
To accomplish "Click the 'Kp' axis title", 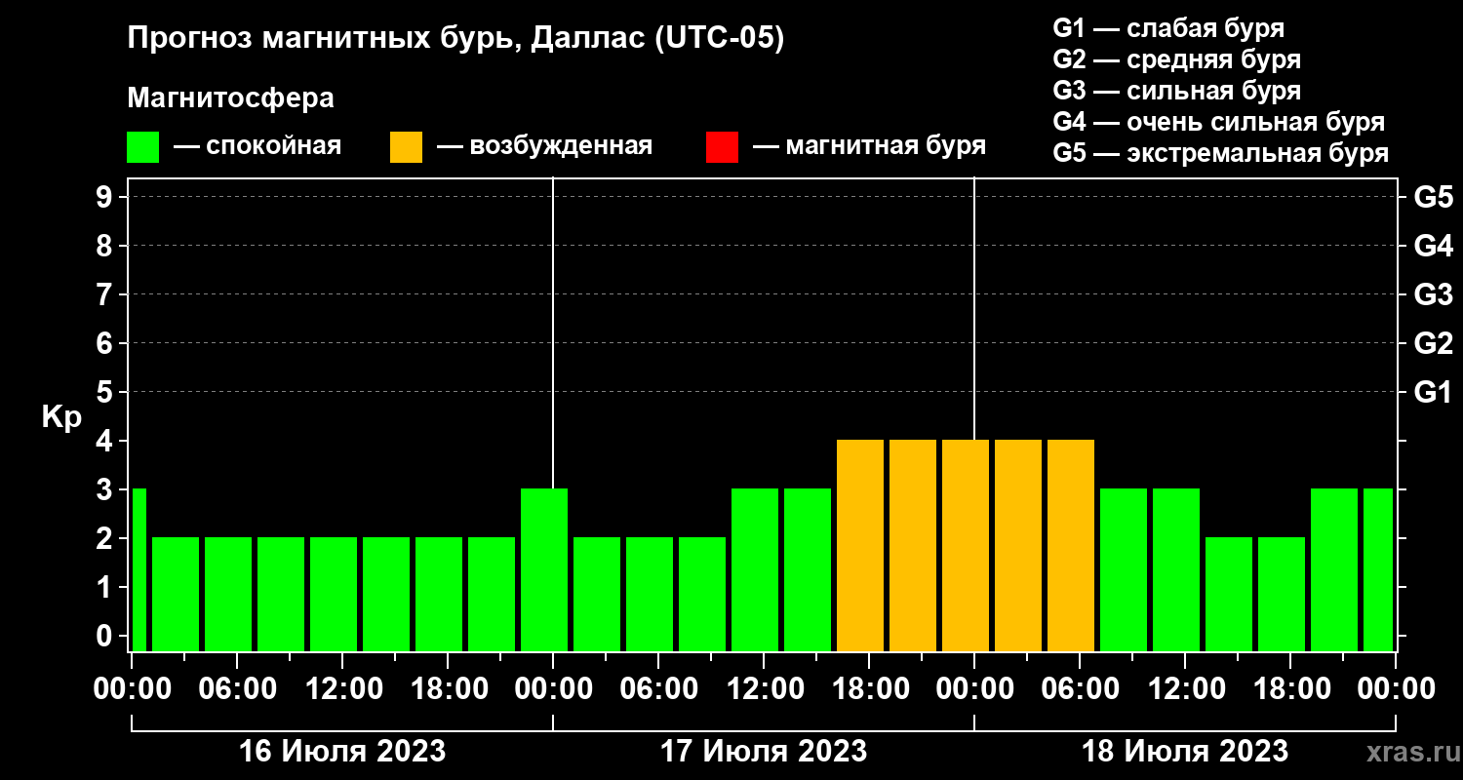I will click(x=61, y=417).
